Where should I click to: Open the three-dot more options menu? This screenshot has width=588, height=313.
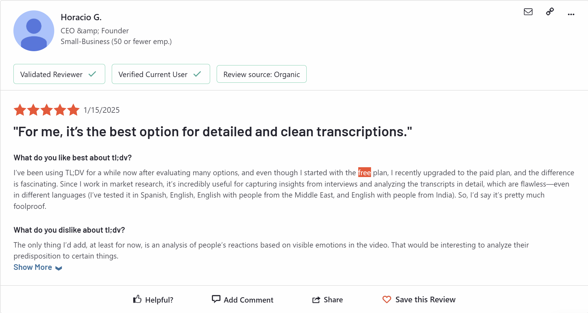coord(571,14)
